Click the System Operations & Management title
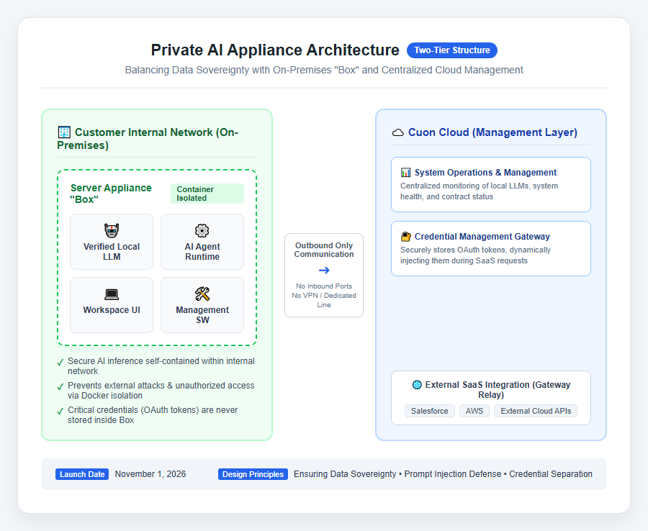The width and height of the screenshot is (648, 531). (485, 173)
